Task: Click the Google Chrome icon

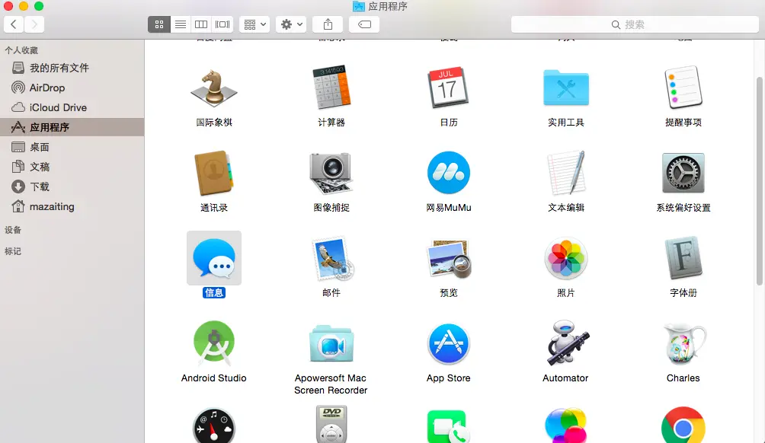Action: pyautogui.click(x=683, y=425)
